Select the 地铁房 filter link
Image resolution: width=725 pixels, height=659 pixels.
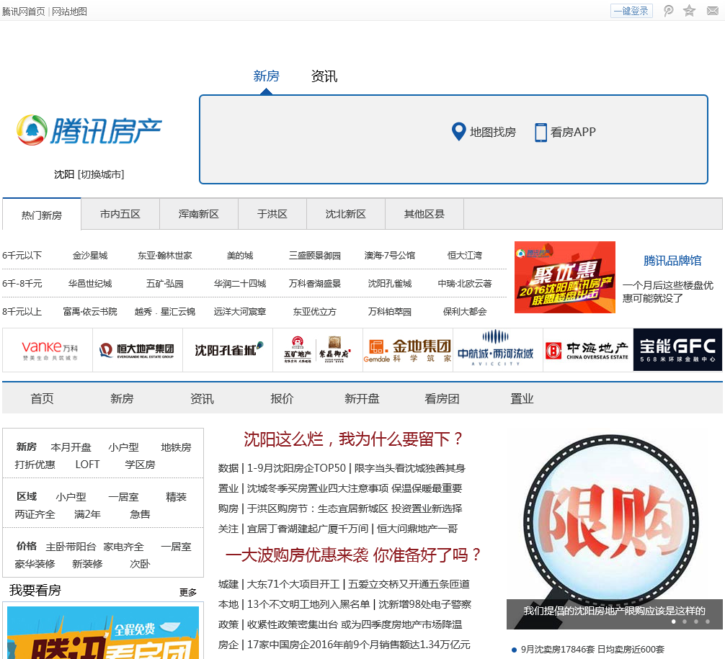[176, 447]
